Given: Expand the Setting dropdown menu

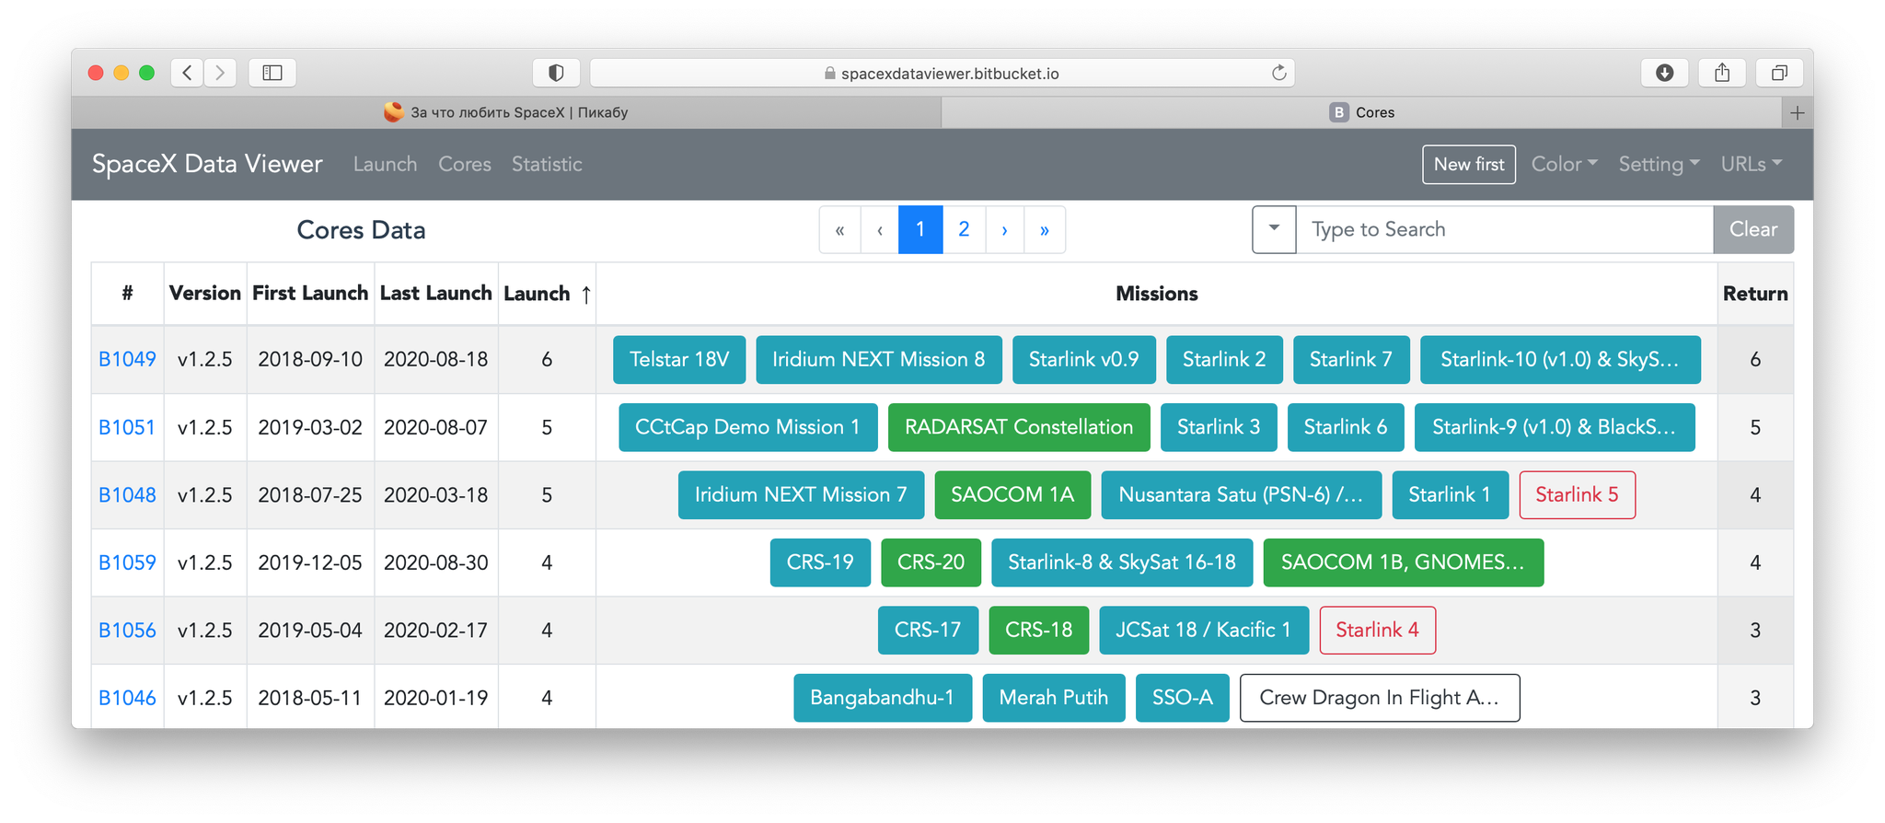Looking at the screenshot, I should tap(1659, 164).
